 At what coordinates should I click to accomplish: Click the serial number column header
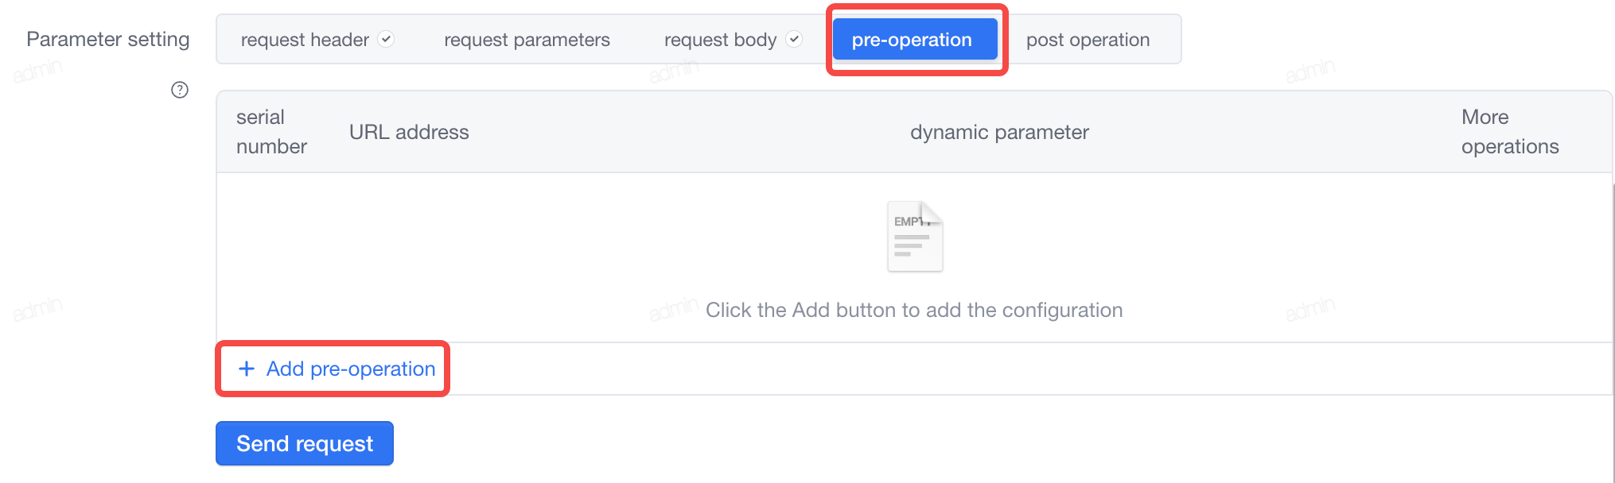(x=271, y=132)
